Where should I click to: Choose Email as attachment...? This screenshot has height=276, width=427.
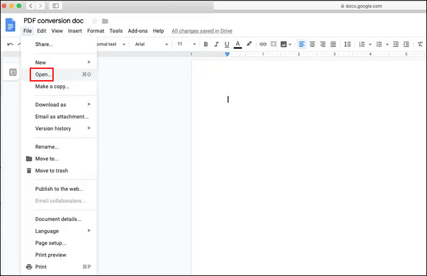point(59,116)
